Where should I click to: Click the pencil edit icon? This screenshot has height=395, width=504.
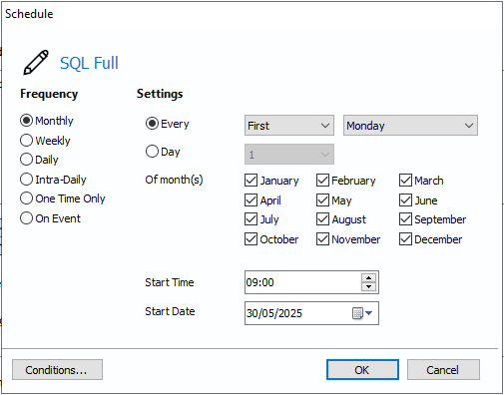click(x=36, y=63)
